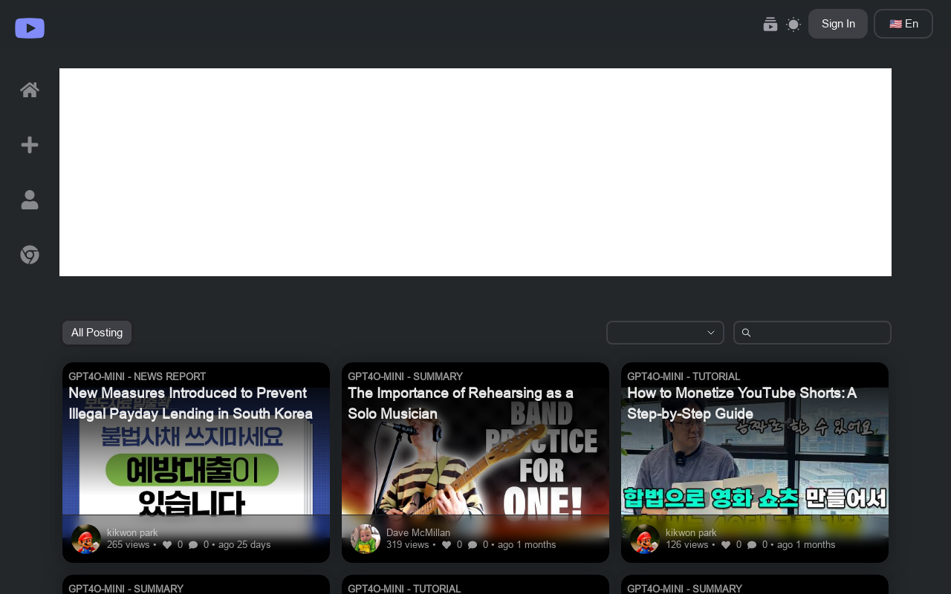Click Dave McMillan's avatar
The height and width of the screenshot is (594, 951).
tap(366, 539)
